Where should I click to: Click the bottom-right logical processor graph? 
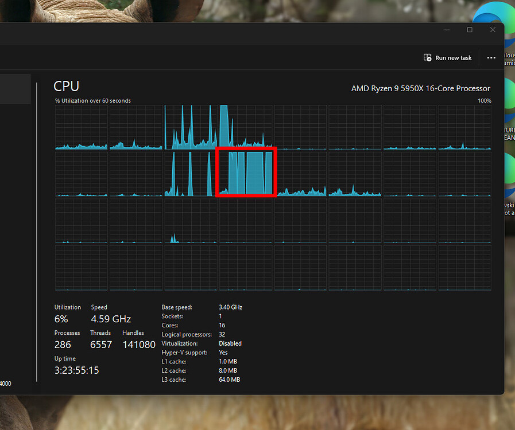coord(464,268)
